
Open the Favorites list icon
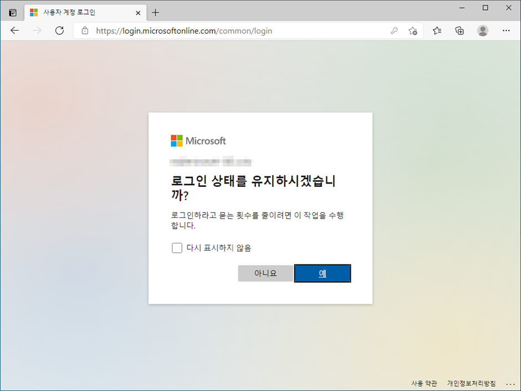click(437, 31)
